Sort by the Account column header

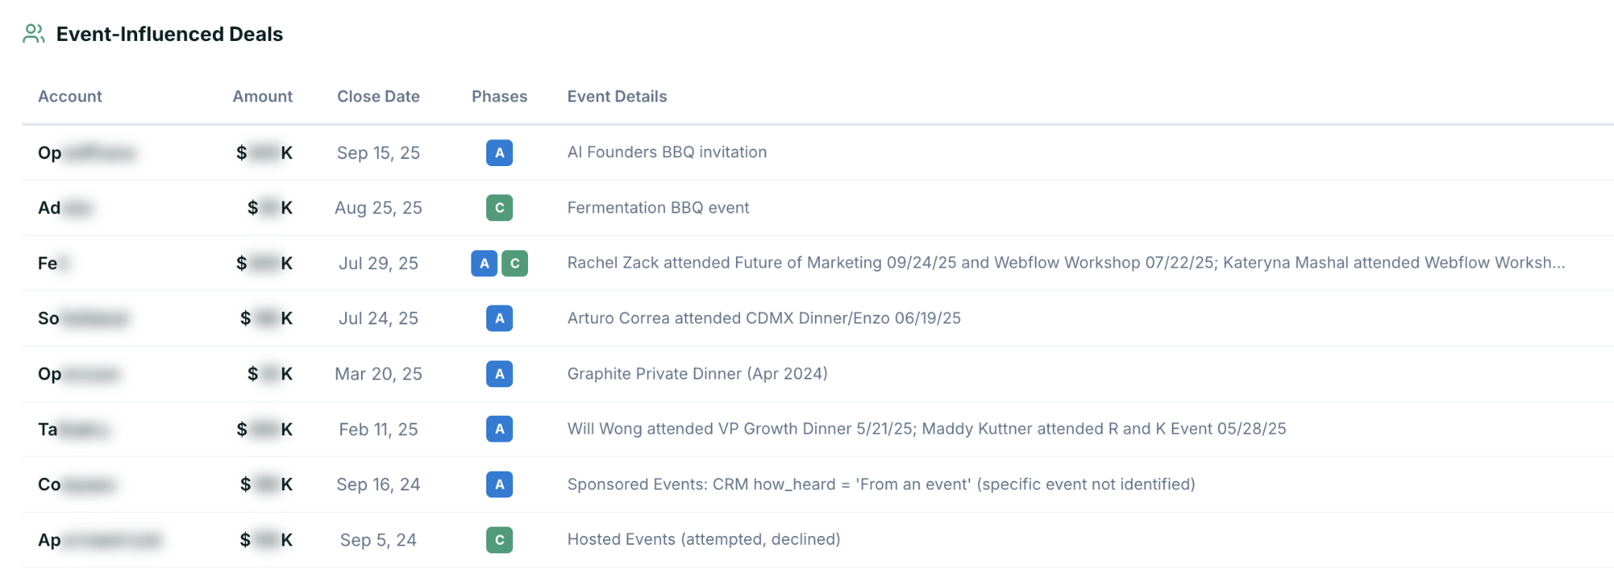pos(70,96)
